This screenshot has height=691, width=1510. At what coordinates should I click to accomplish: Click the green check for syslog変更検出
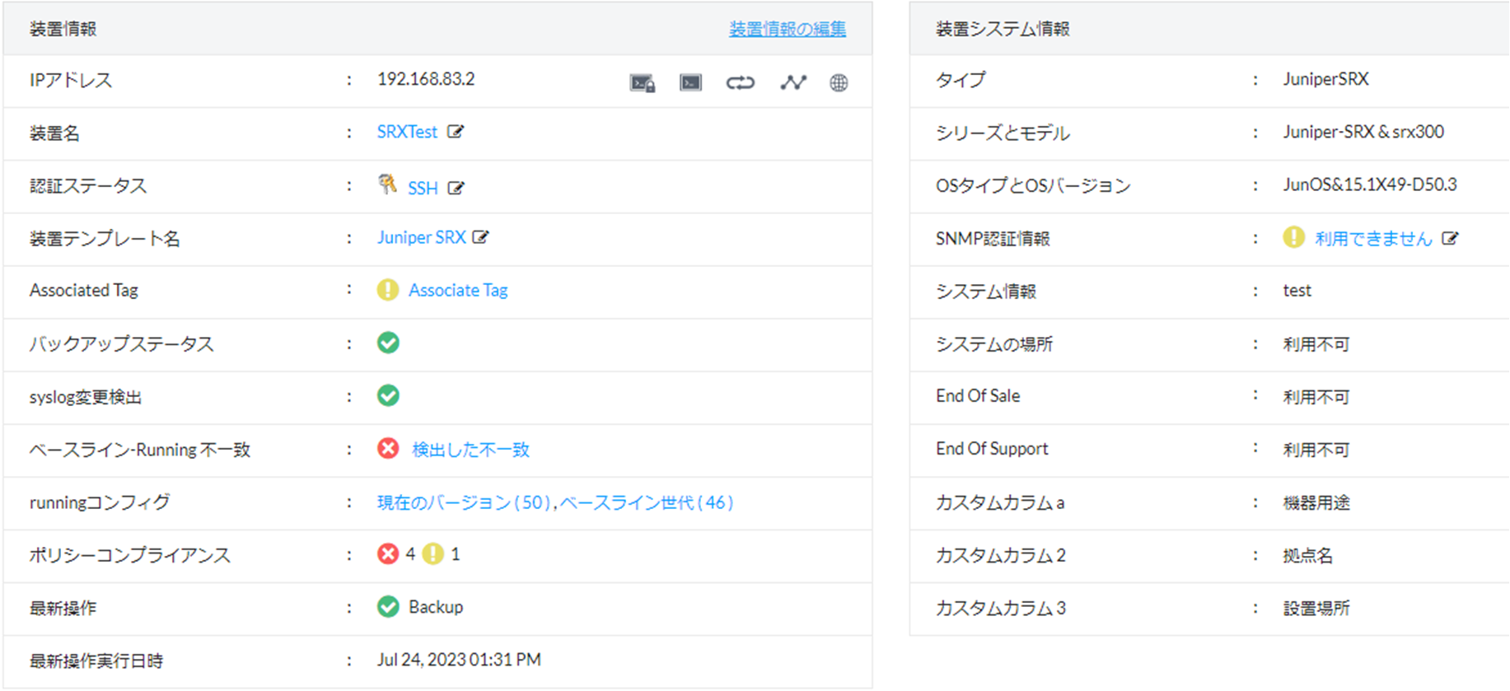point(388,396)
